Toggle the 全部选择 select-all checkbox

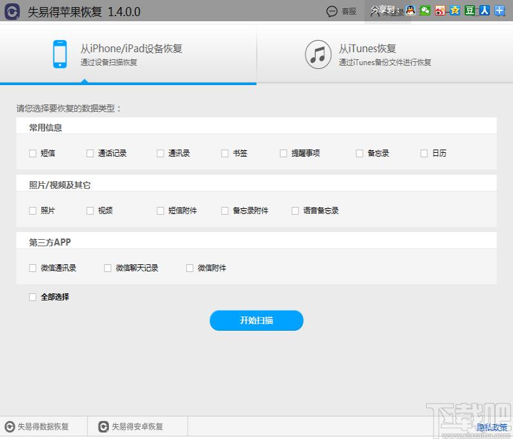32,297
